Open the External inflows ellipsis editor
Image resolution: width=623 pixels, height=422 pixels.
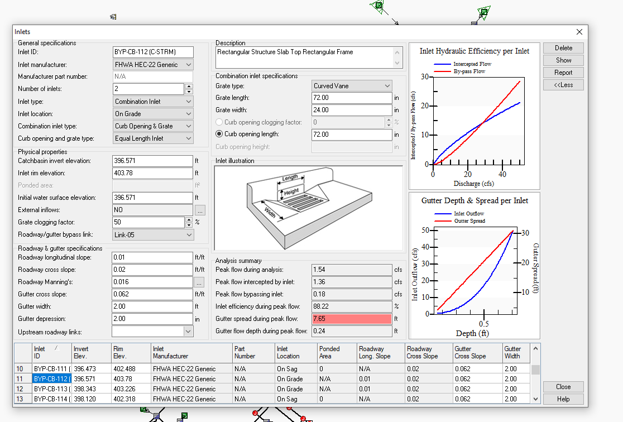(200, 209)
